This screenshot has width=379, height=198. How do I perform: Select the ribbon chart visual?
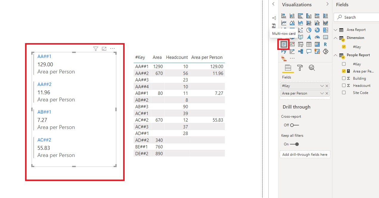(326, 23)
